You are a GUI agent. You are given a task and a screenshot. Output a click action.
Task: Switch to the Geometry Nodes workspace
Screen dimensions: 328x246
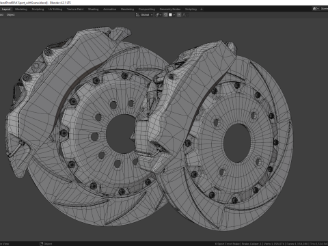pyautogui.click(x=170, y=10)
